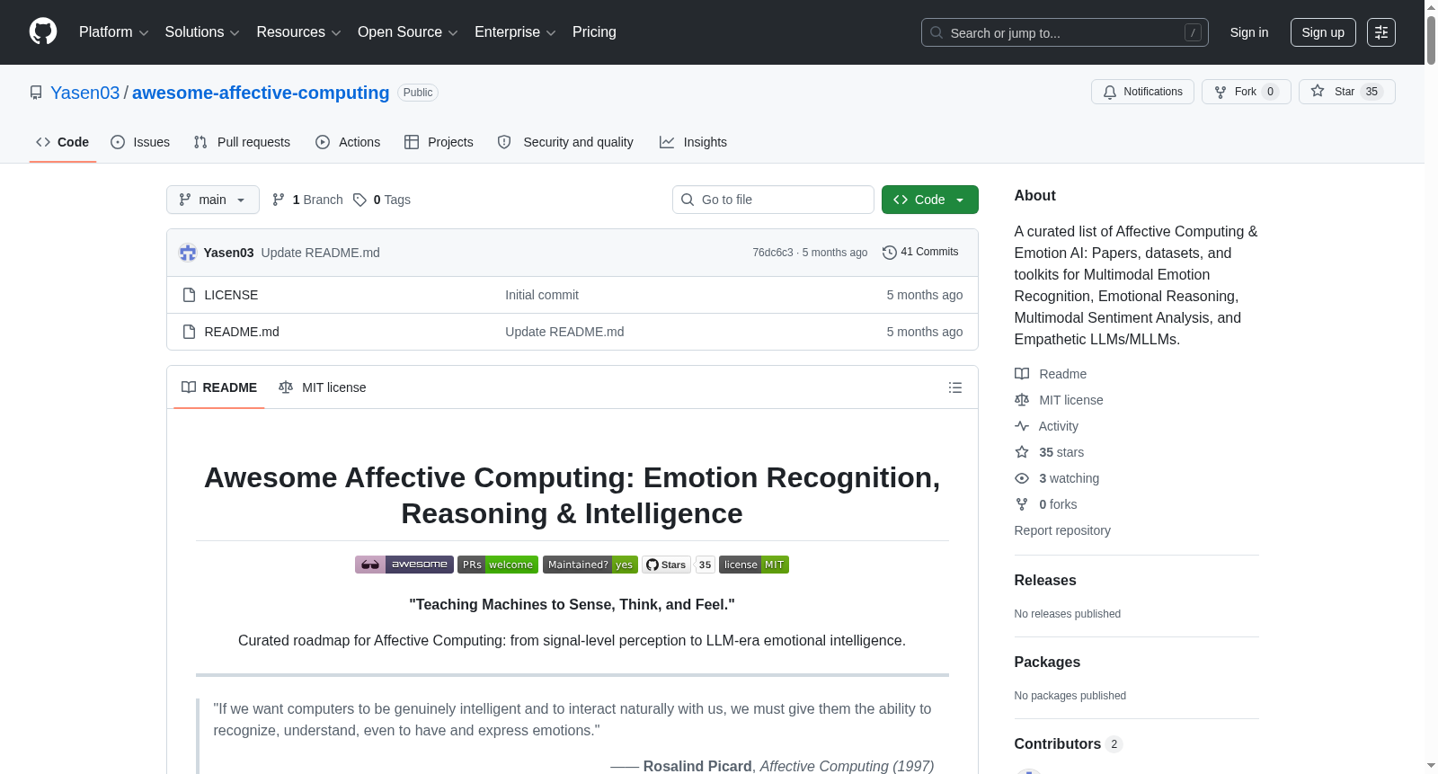Click the awesome badge image
The width and height of the screenshot is (1438, 774).
tap(404, 565)
